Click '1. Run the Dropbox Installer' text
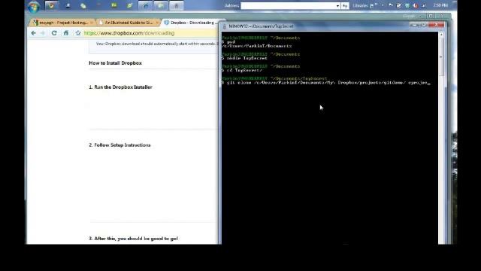 click(x=120, y=87)
